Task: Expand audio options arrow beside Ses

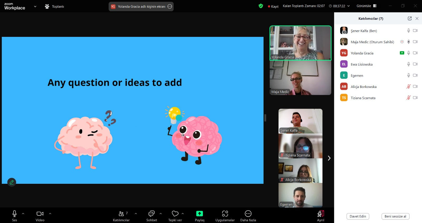Action: pos(23,214)
